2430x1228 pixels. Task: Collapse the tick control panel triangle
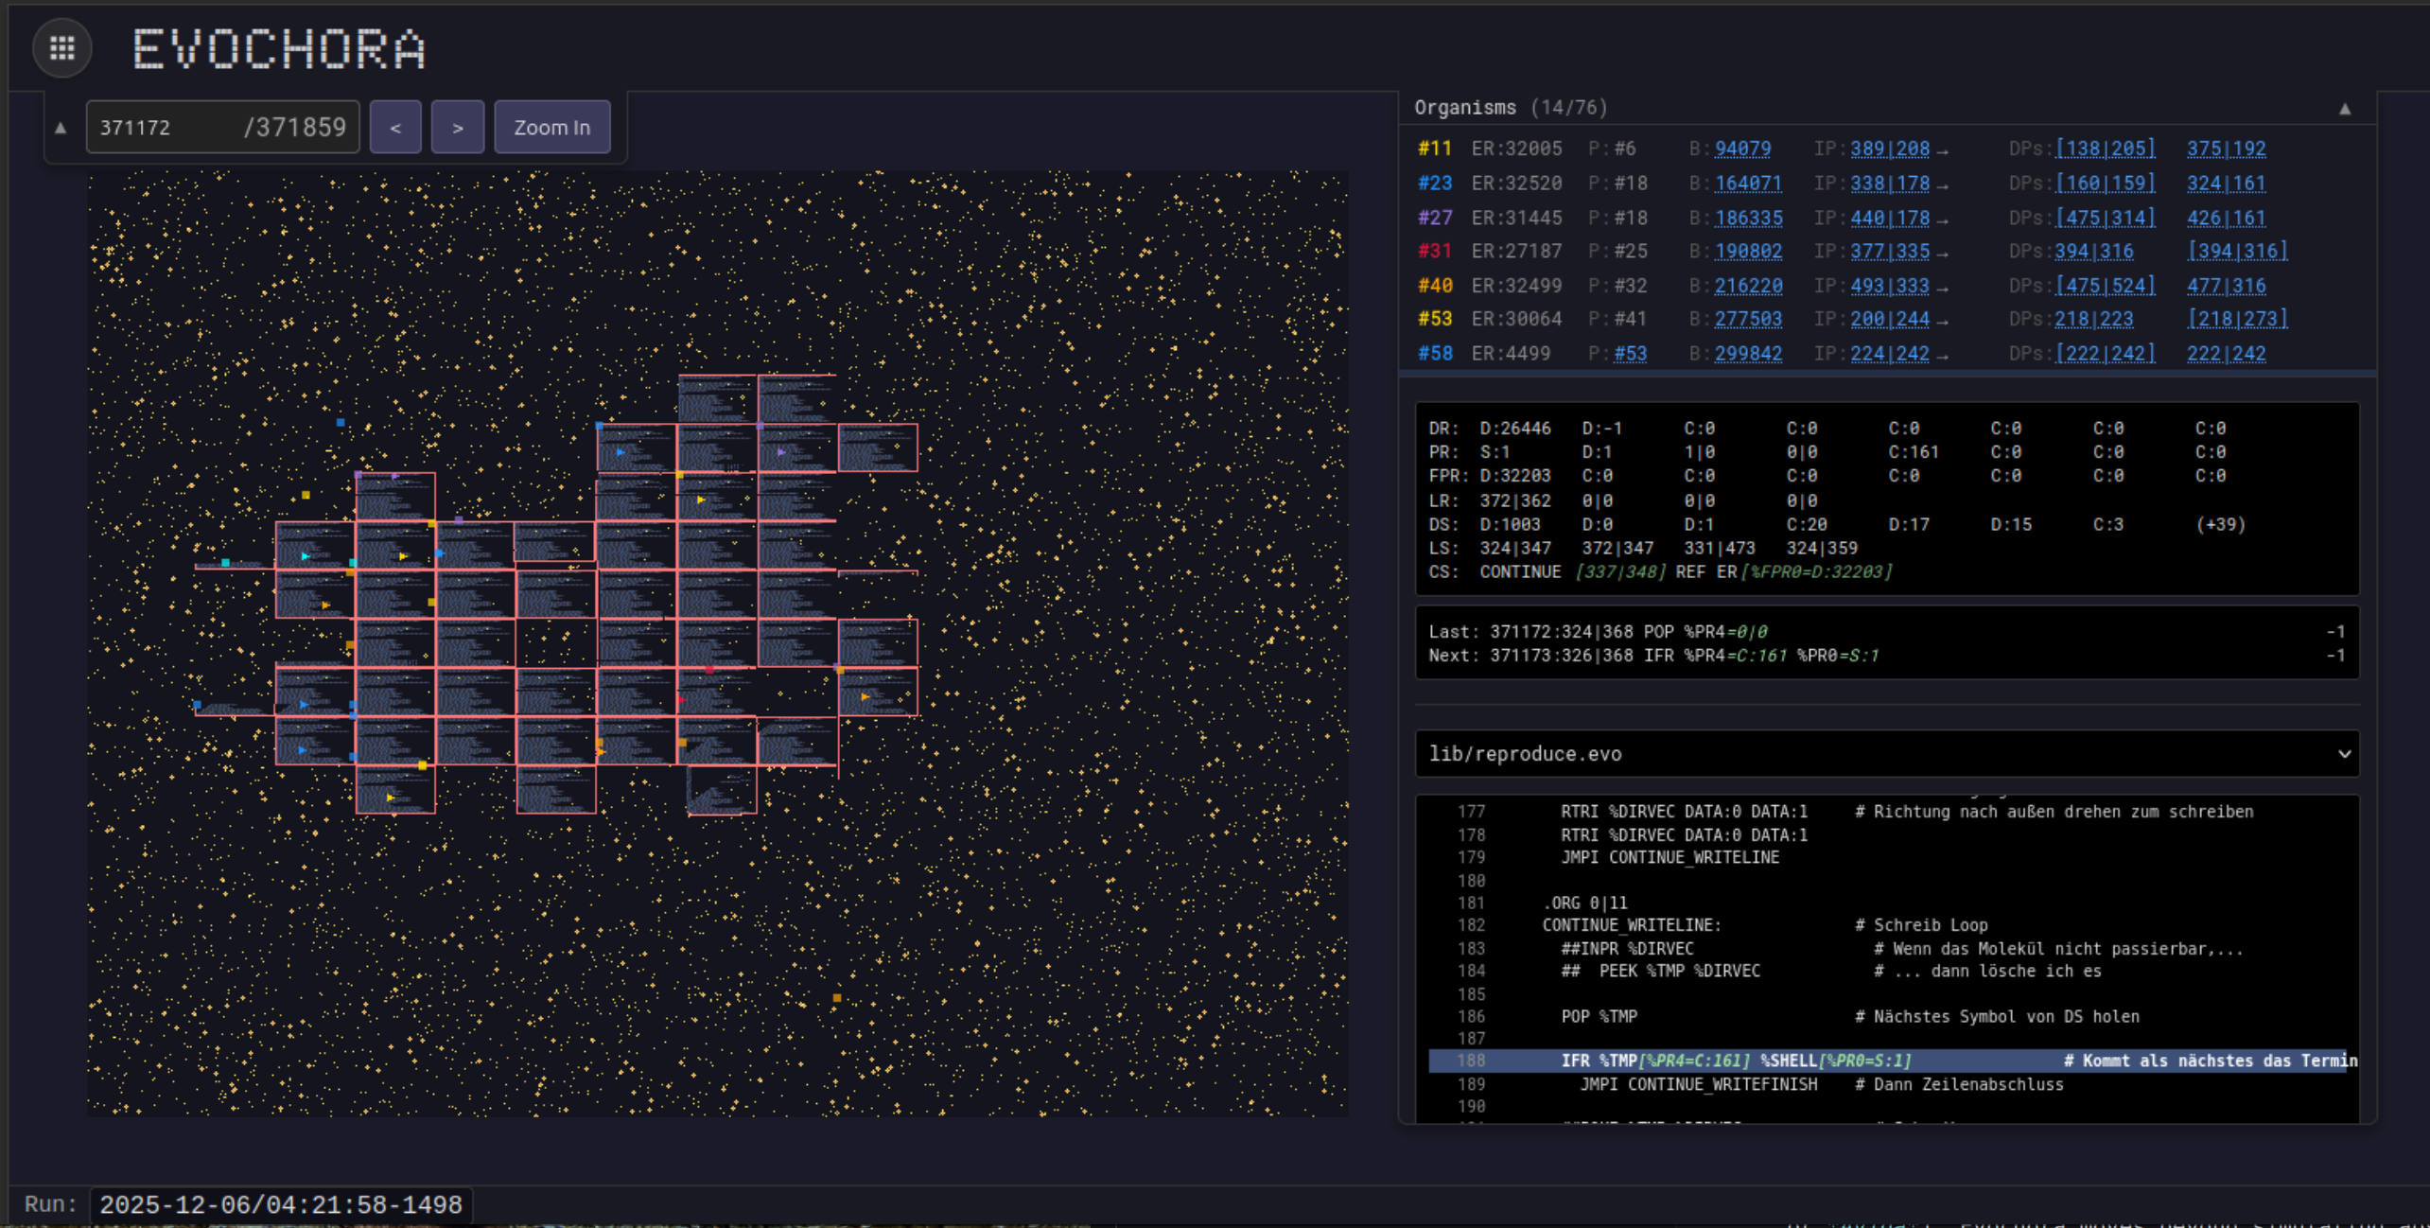(61, 128)
